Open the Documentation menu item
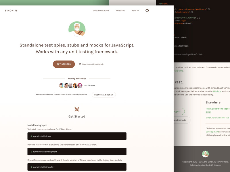 pos(101,11)
